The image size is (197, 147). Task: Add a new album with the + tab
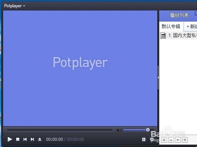click(x=191, y=26)
